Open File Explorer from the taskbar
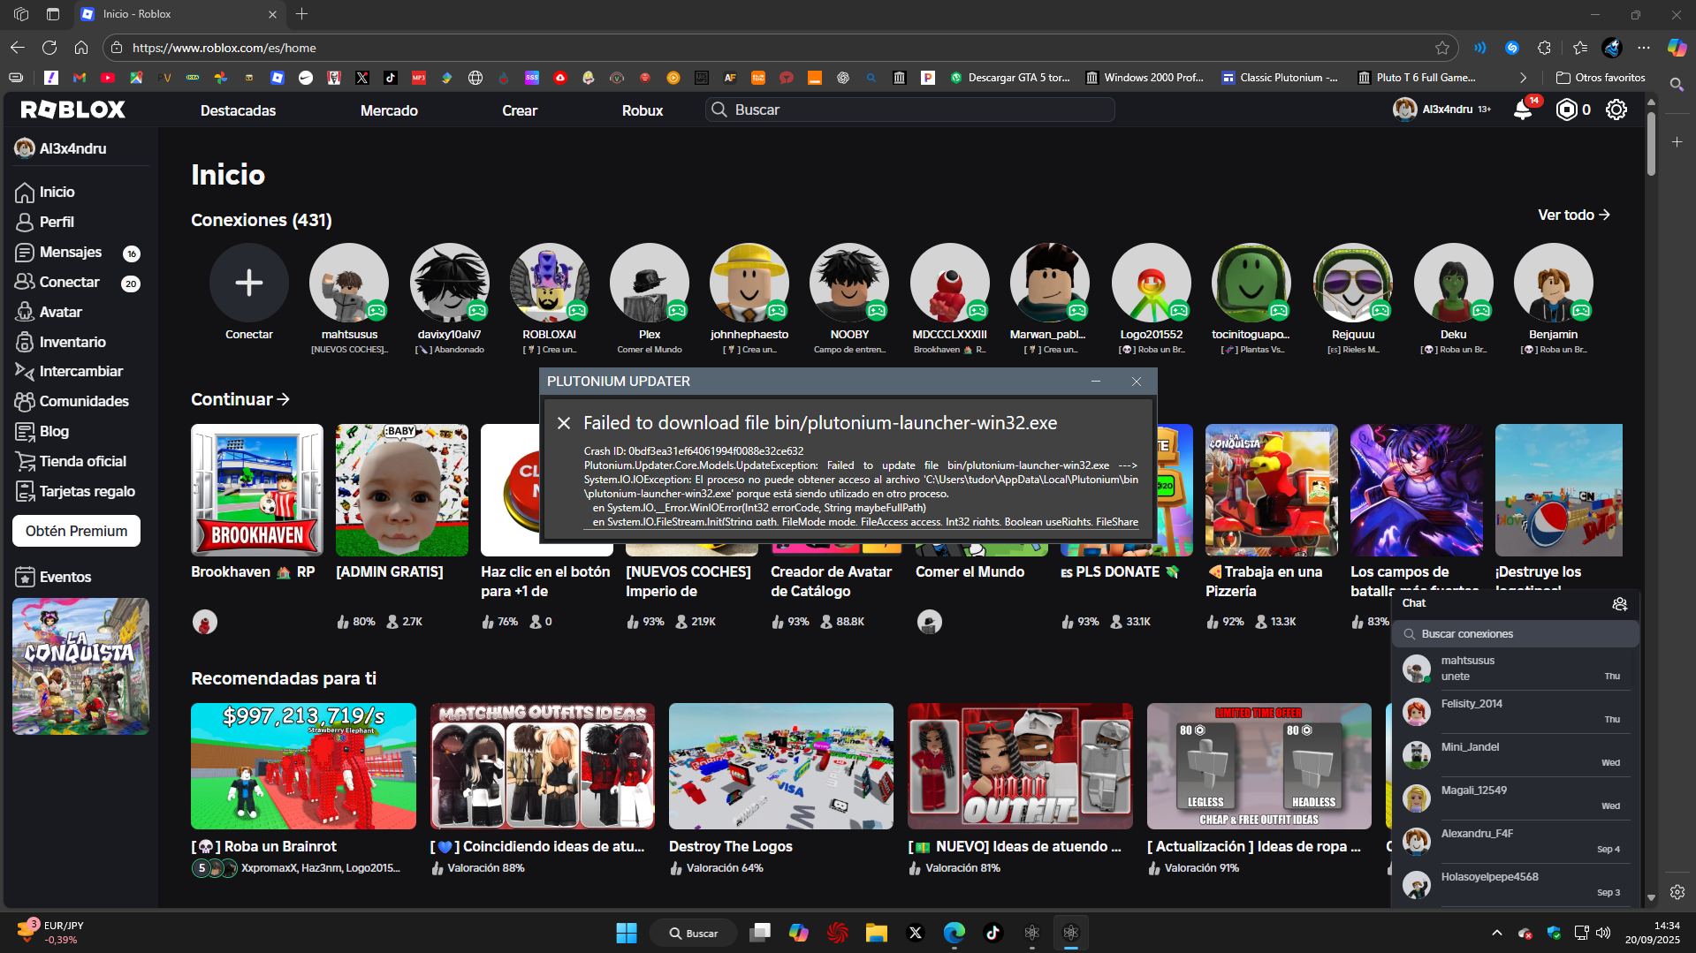1696x953 pixels. (x=876, y=933)
